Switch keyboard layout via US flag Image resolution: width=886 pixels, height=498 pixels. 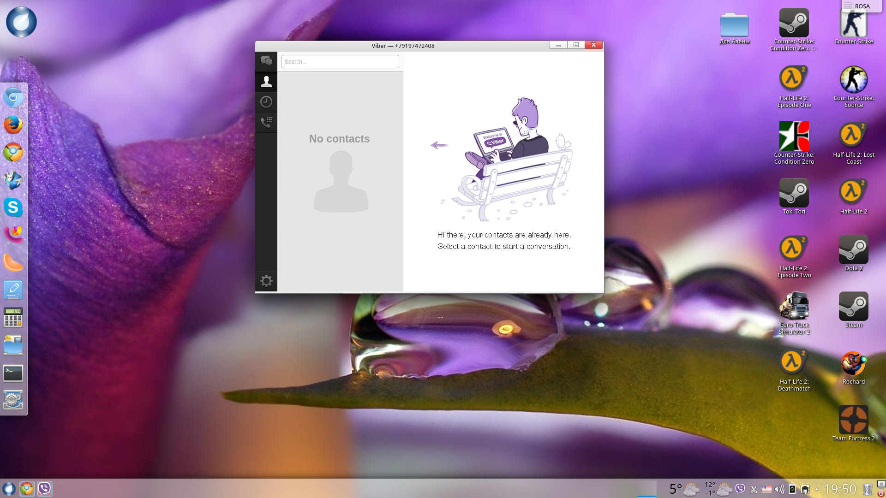(x=766, y=489)
